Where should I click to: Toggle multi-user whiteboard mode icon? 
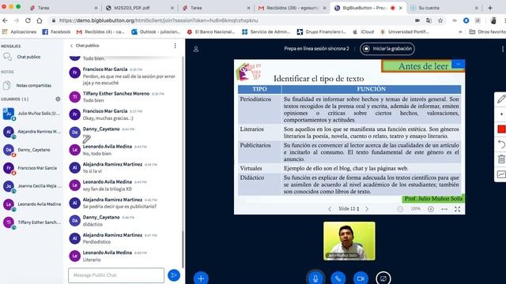coord(501,174)
